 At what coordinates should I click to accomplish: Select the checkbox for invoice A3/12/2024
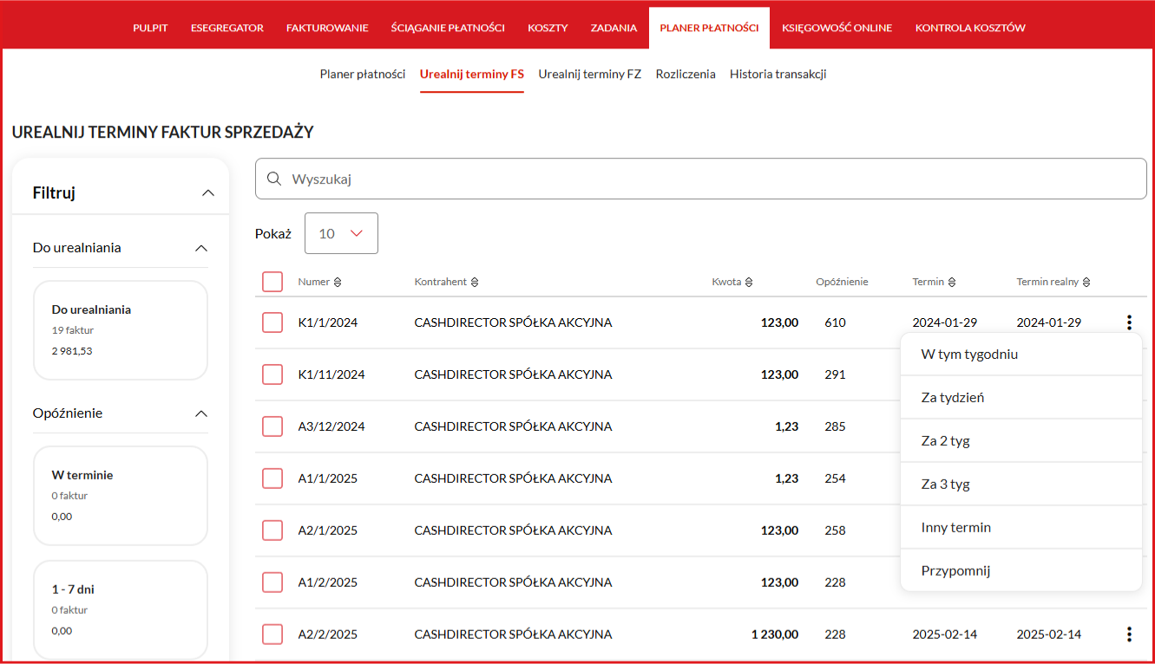(x=272, y=426)
